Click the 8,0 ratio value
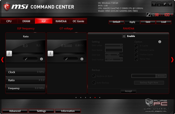Image resolution: width=175 pixels, height=114 pixels. tap(25, 46)
